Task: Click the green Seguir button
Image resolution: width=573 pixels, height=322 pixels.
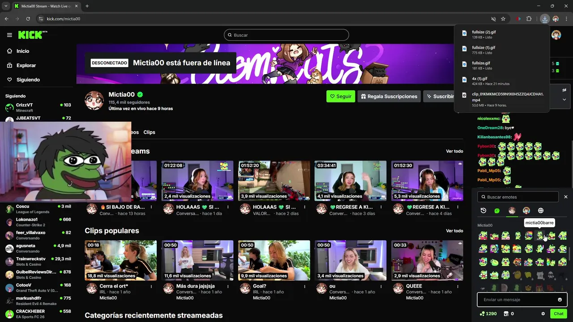Action: pos(341,96)
